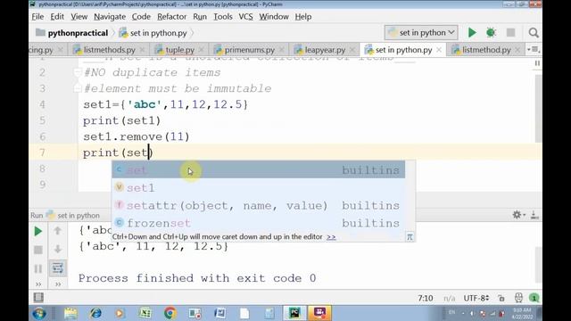Viewport: 571px width, 321px height.
Task: Hide the Run tool window
Action: coord(534,215)
